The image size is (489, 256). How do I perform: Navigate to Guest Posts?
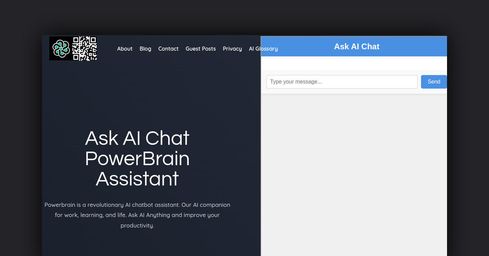(200, 49)
